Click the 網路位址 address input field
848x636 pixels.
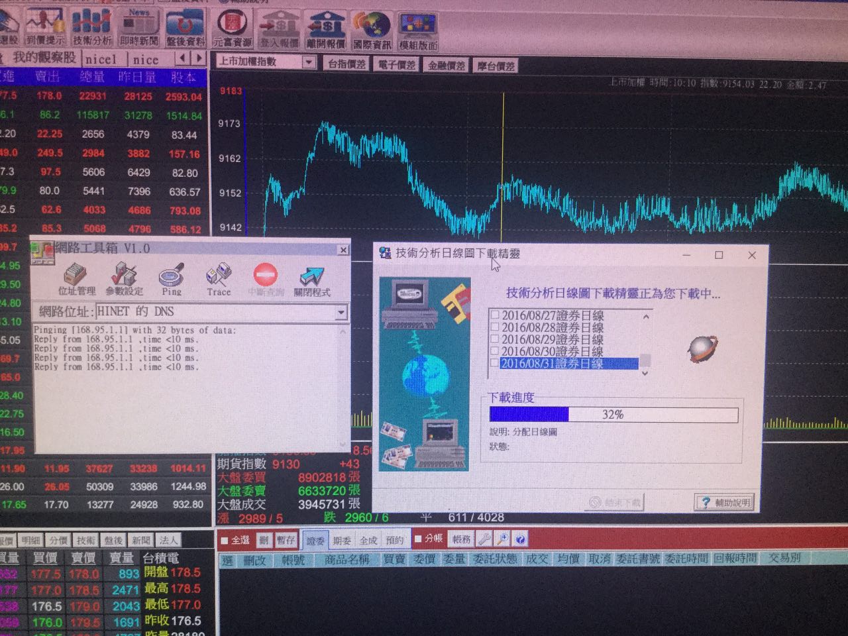215,311
